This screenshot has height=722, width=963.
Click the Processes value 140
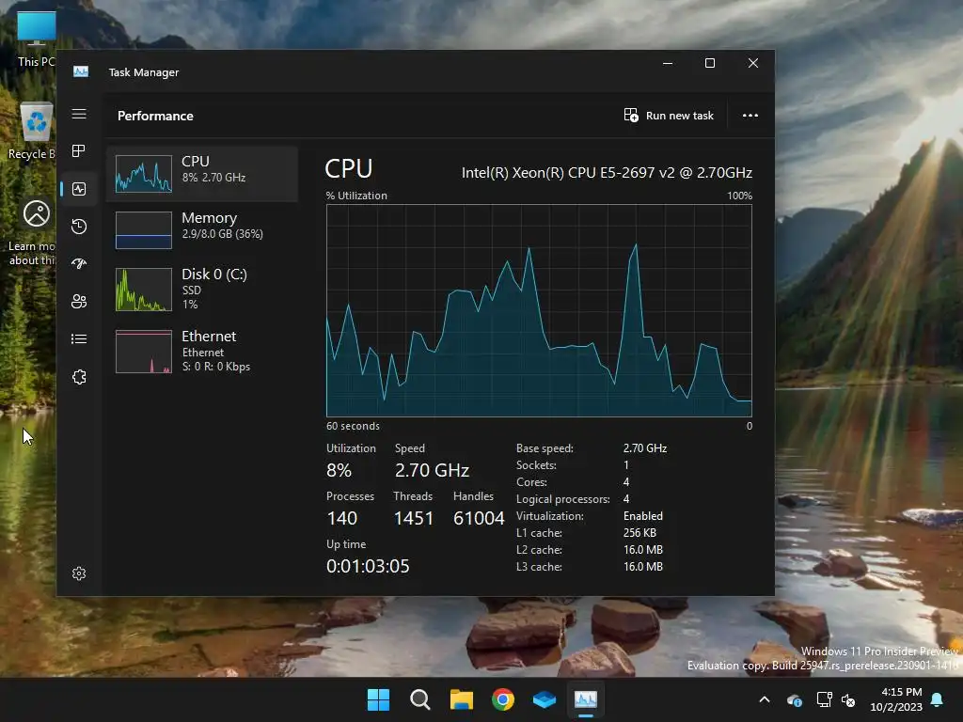(341, 518)
